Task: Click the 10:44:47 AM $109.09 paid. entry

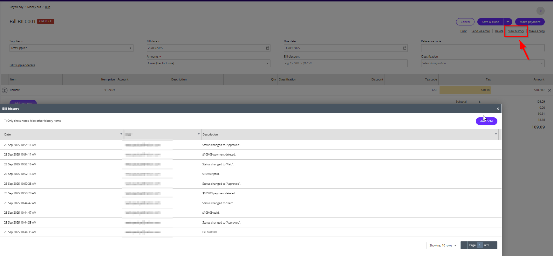Action: (251, 213)
